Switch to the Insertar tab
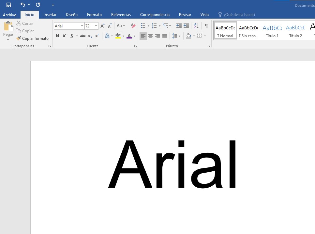 (x=50, y=15)
